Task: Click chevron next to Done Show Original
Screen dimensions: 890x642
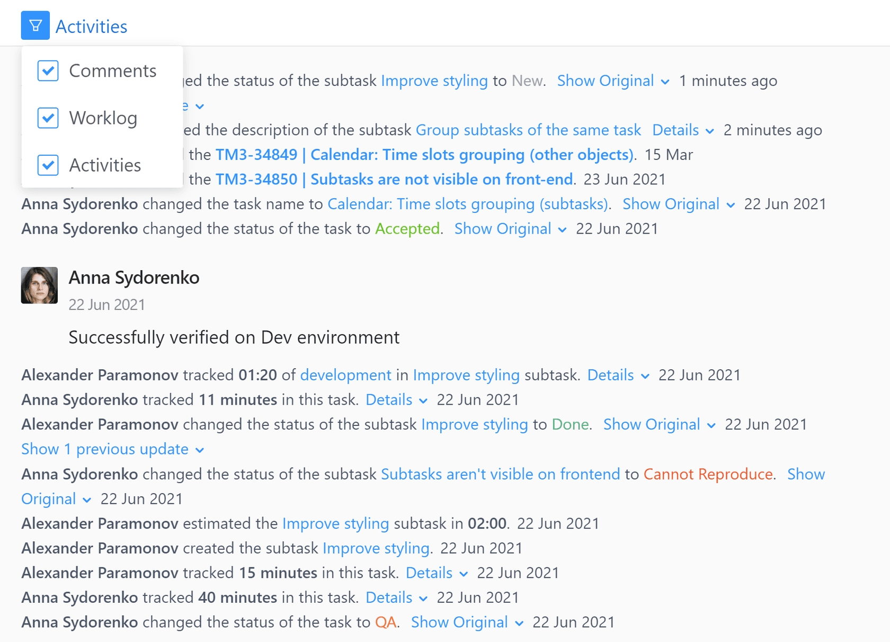Action: point(711,425)
